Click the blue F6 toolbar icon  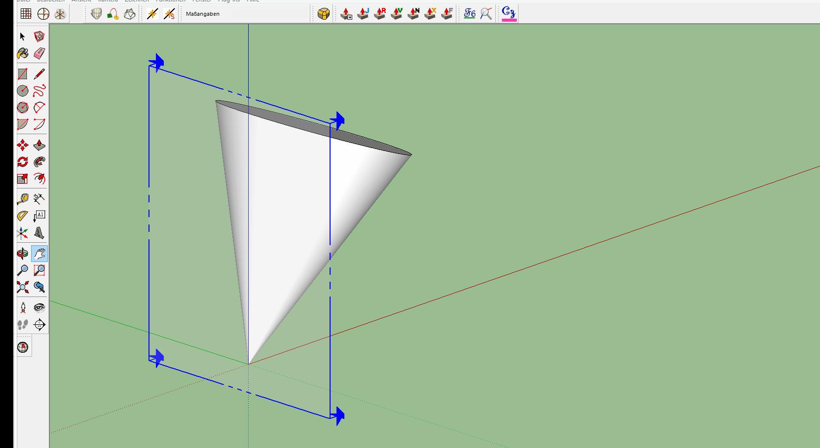click(x=470, y=14)
